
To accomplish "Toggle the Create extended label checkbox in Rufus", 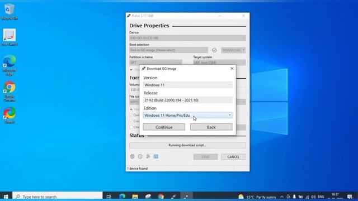I will (131, 121).
